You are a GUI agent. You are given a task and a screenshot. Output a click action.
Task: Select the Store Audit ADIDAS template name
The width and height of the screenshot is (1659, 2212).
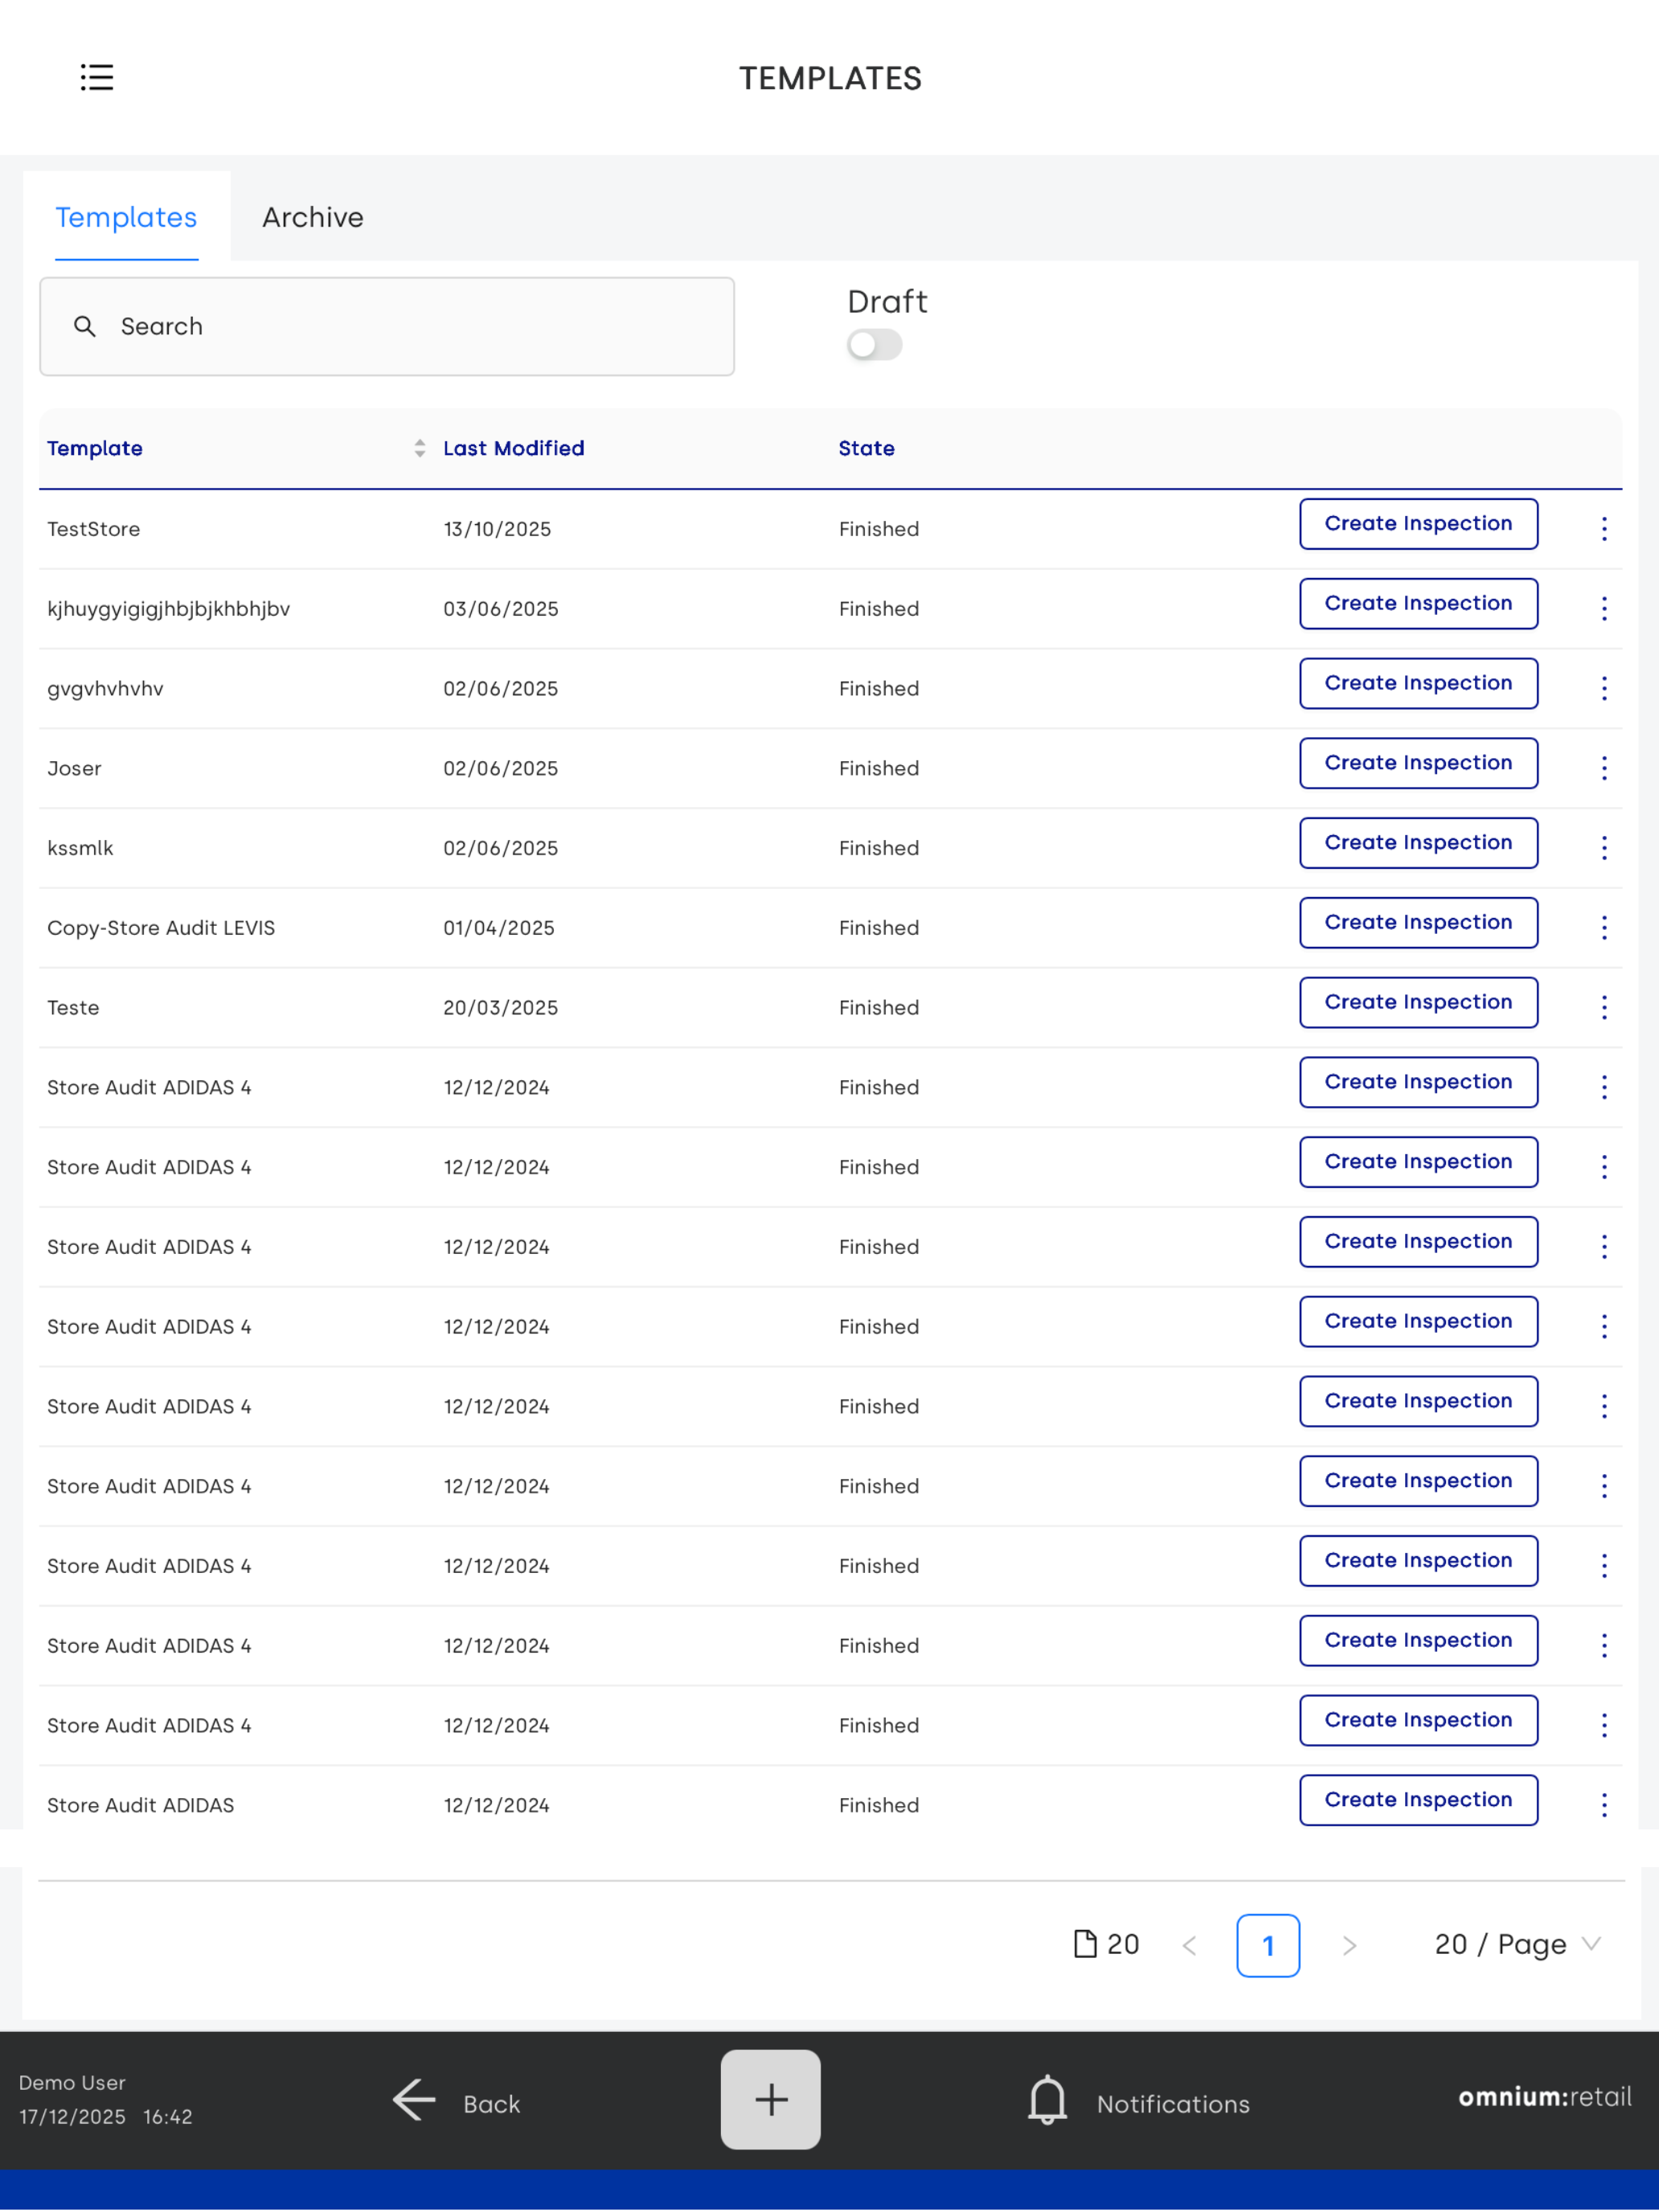coord(140,1805)
